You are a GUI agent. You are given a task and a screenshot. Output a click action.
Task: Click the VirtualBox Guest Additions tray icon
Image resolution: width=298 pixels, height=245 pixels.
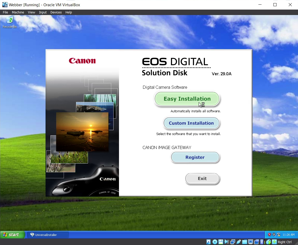click(x=279, y=235)
